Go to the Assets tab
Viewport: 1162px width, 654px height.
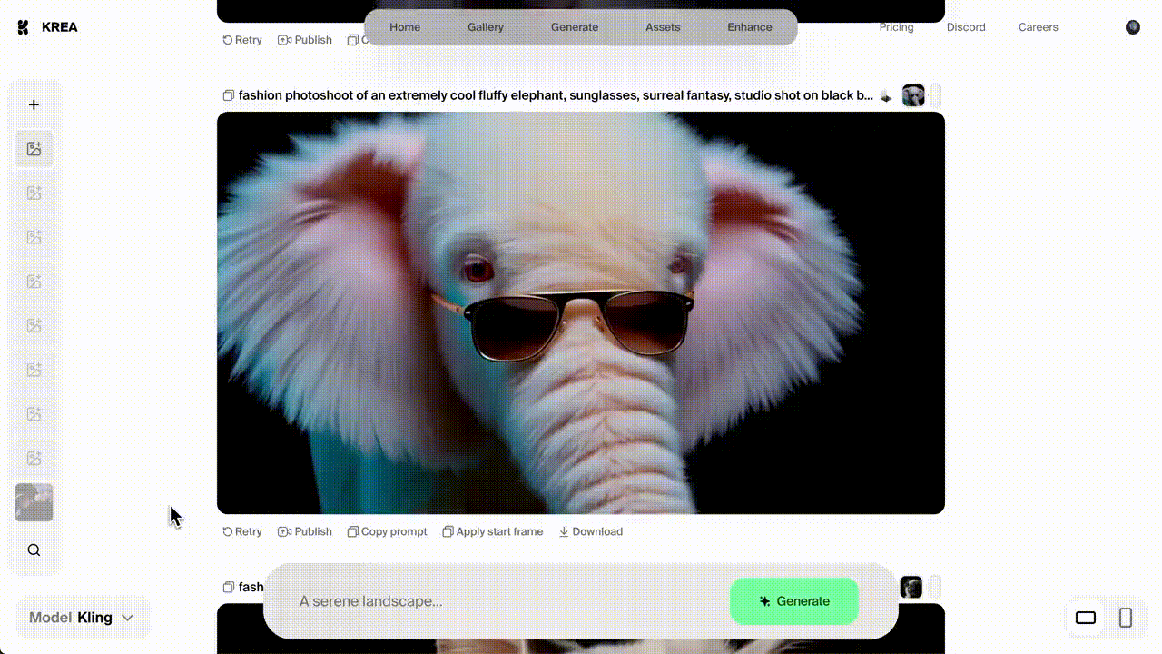(x=663, y=27)
